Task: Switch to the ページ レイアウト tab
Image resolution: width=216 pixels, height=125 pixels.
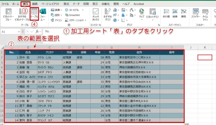Action: pyautogui.click(x=51, y=4)
